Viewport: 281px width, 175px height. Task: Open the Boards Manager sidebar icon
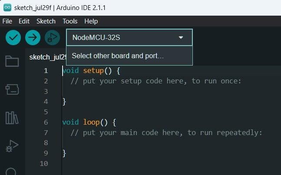(x=12, y=89)
